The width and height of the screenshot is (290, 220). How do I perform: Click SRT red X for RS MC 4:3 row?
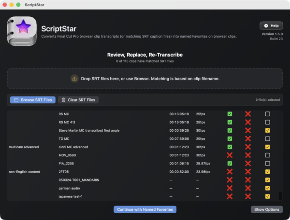click(x=248, y=122)
